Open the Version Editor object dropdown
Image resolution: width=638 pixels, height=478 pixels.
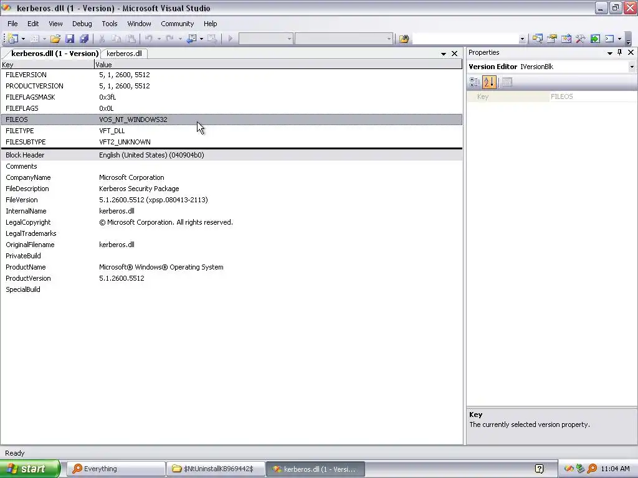pyautogui.click(x=632, y=67)
